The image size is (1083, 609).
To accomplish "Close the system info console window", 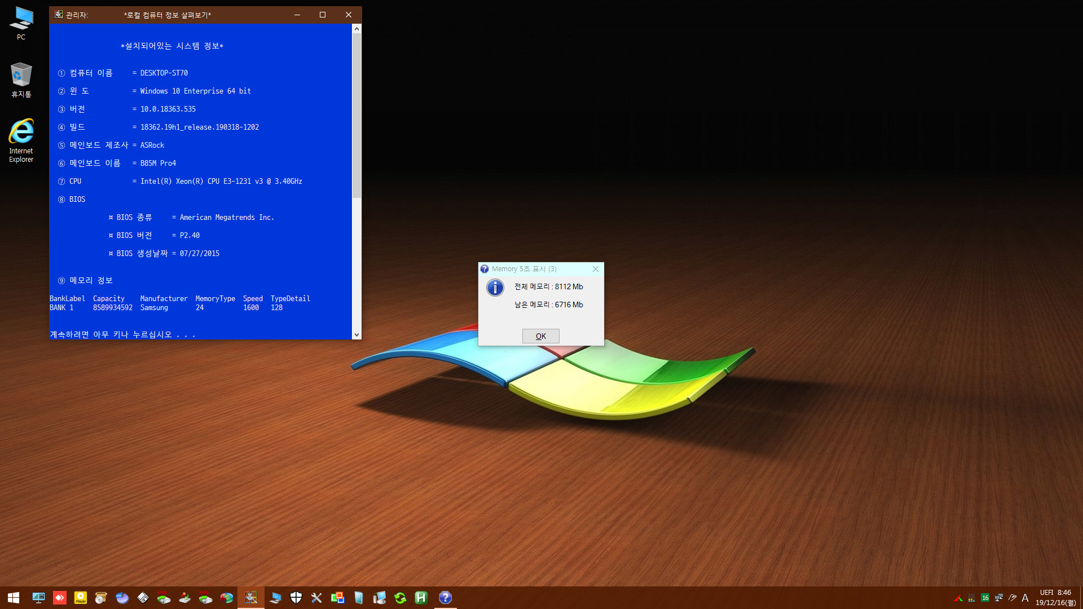I will [349, 15].
